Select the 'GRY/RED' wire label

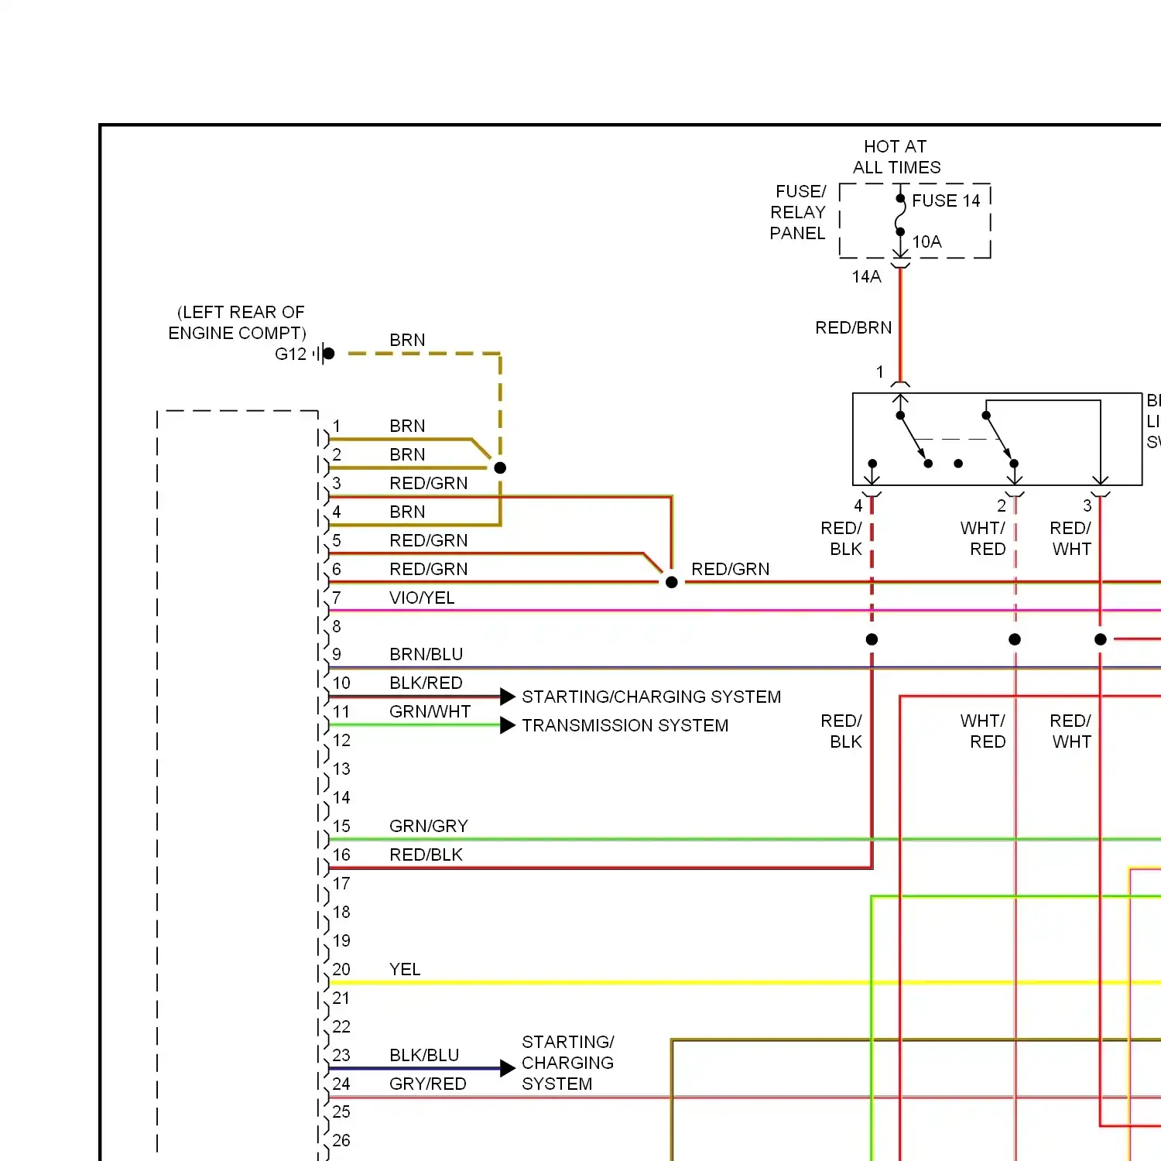point(427,1084)
